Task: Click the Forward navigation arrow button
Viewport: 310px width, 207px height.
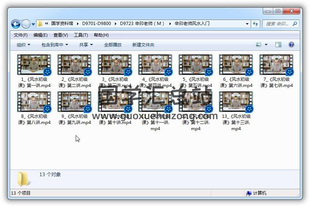Action: click(x=26, y=24)
